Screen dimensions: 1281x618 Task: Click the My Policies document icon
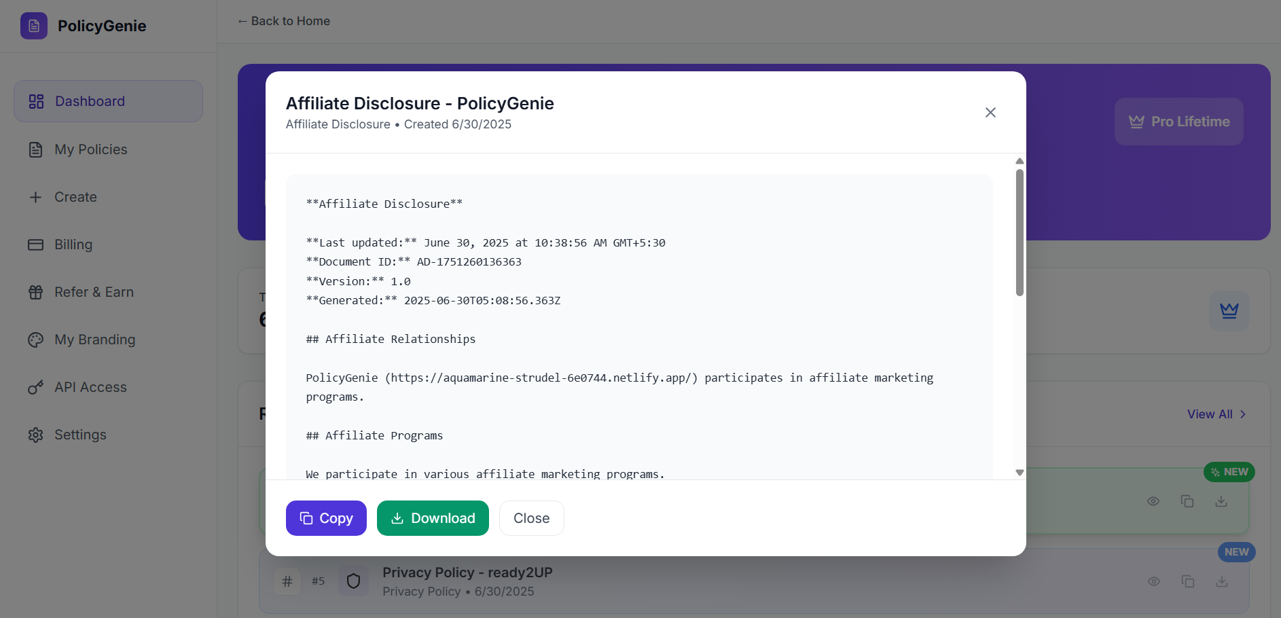click(x=36, y=149)
